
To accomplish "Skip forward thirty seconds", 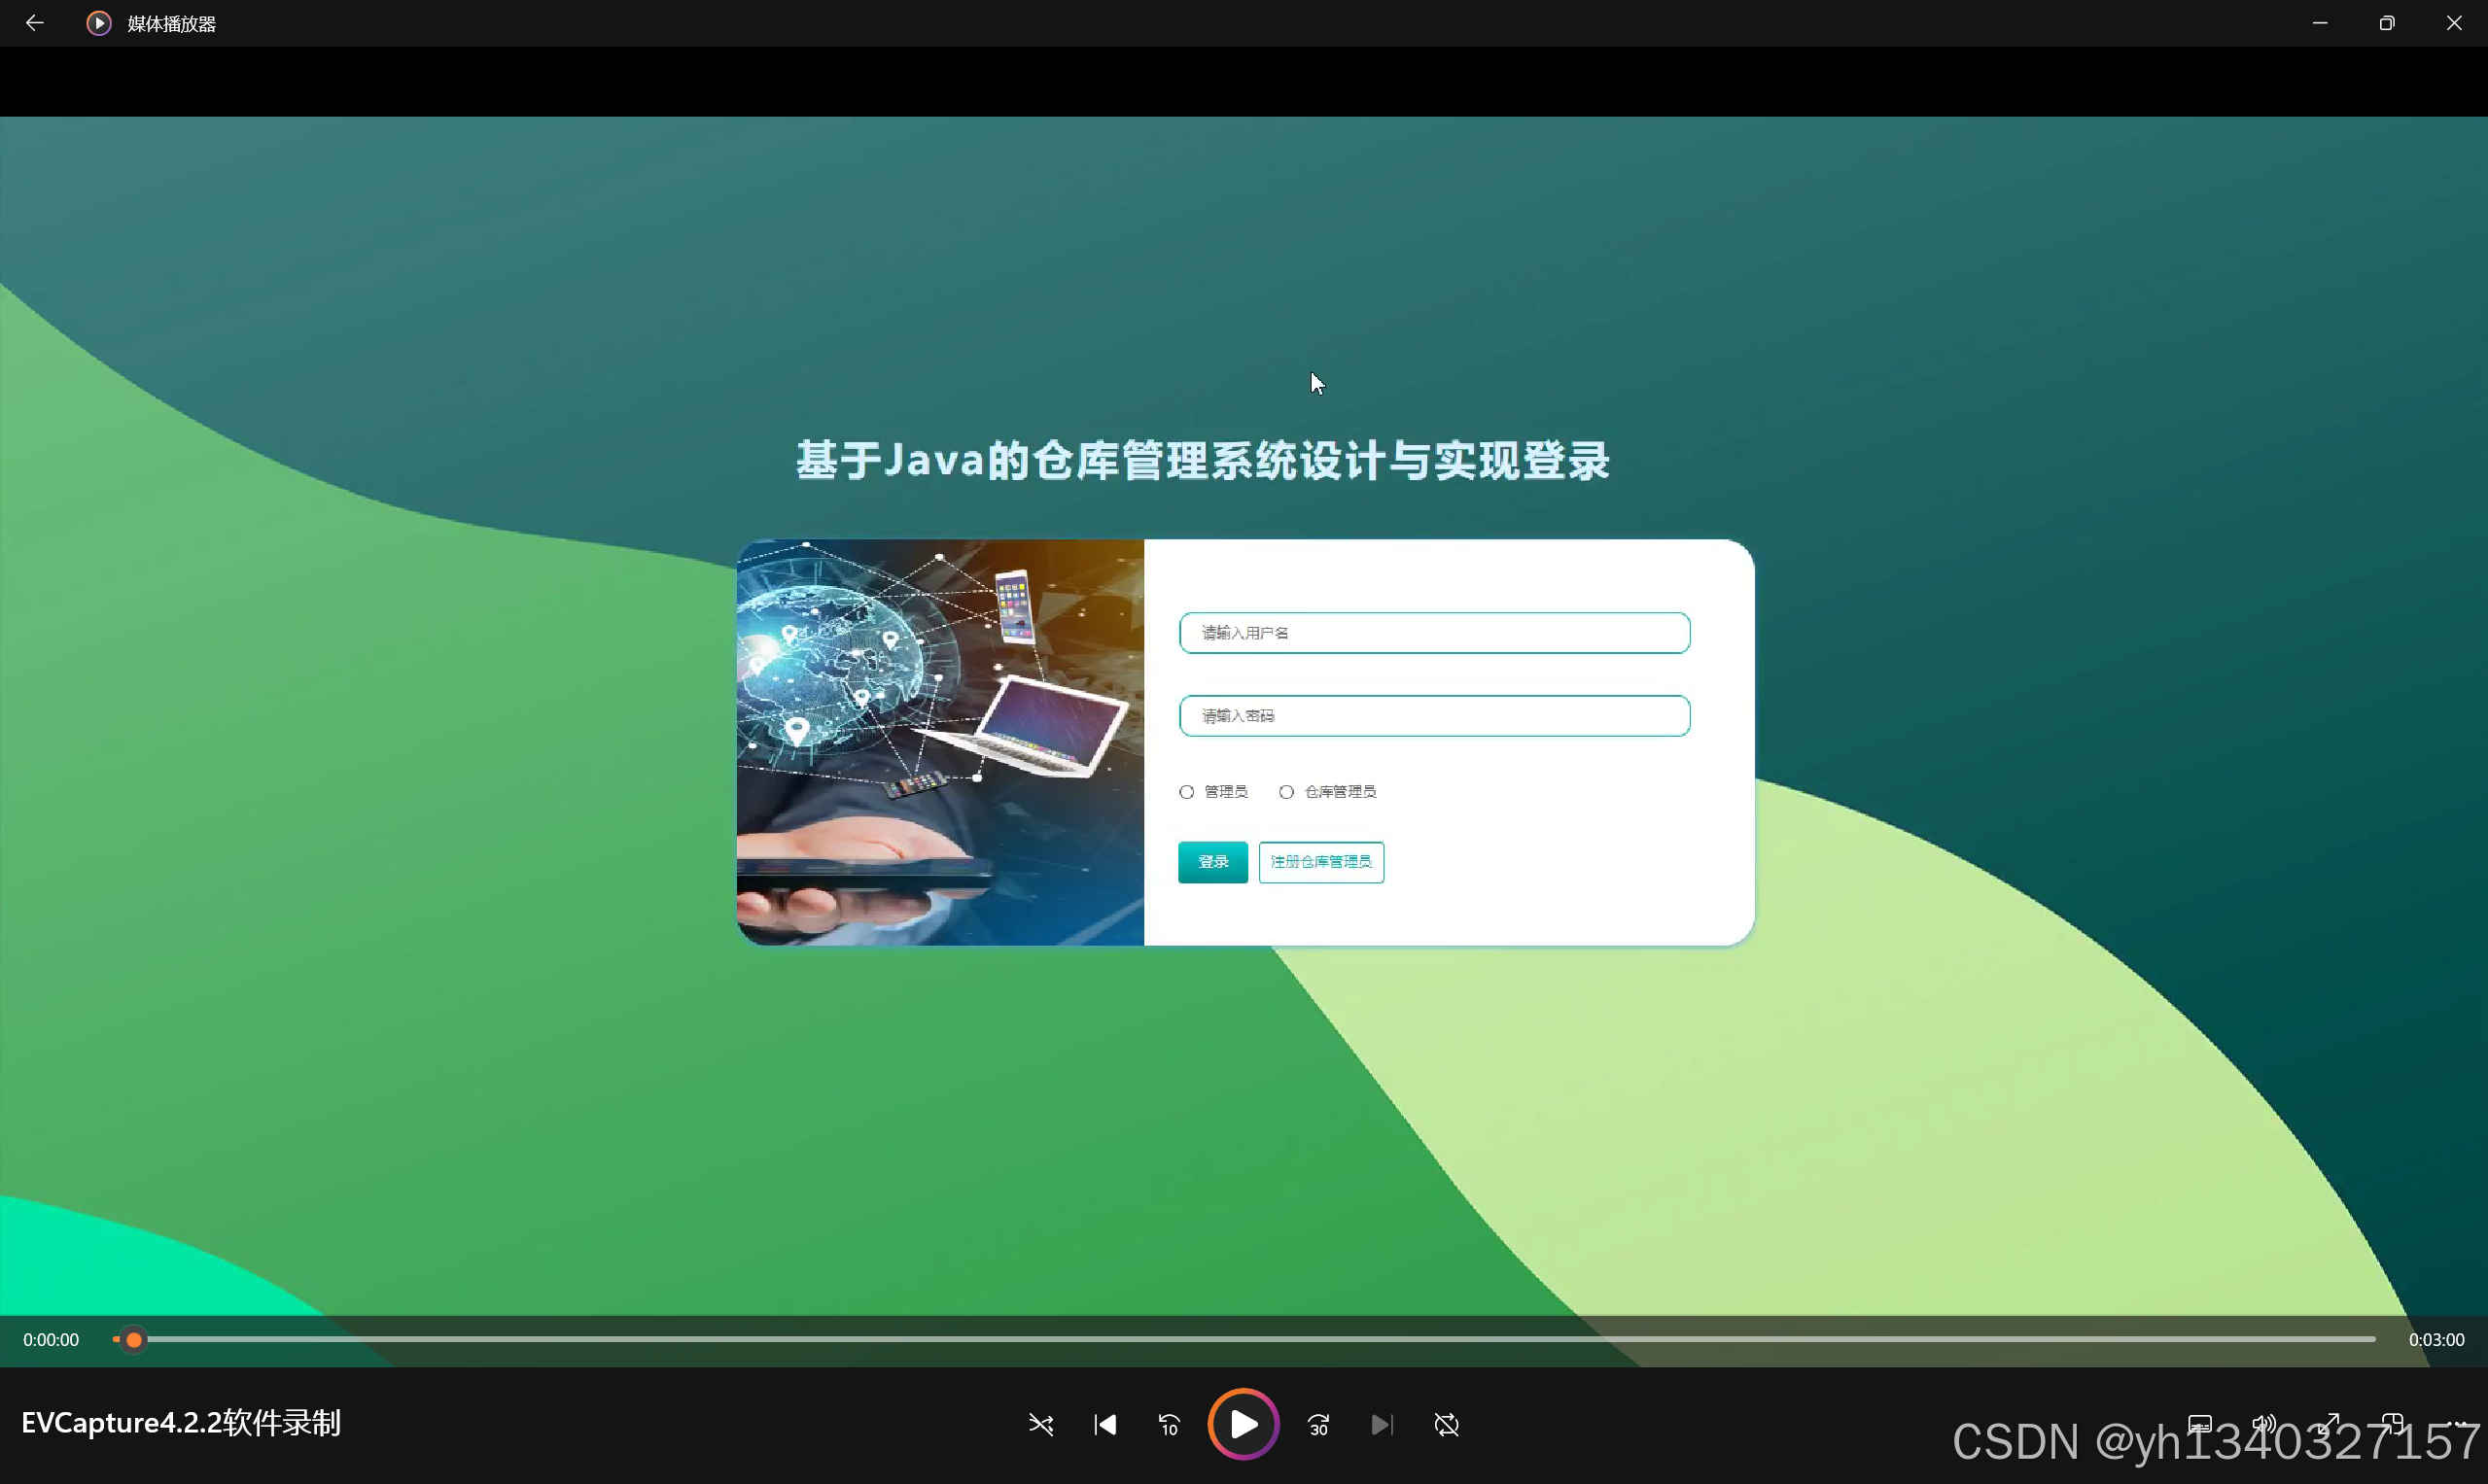I will (x=1318, y=1424).
